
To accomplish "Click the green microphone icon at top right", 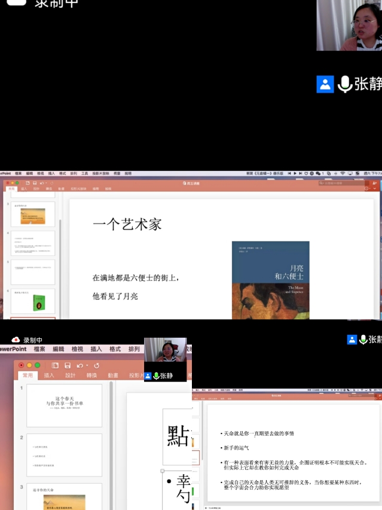I will click(344, 84).
